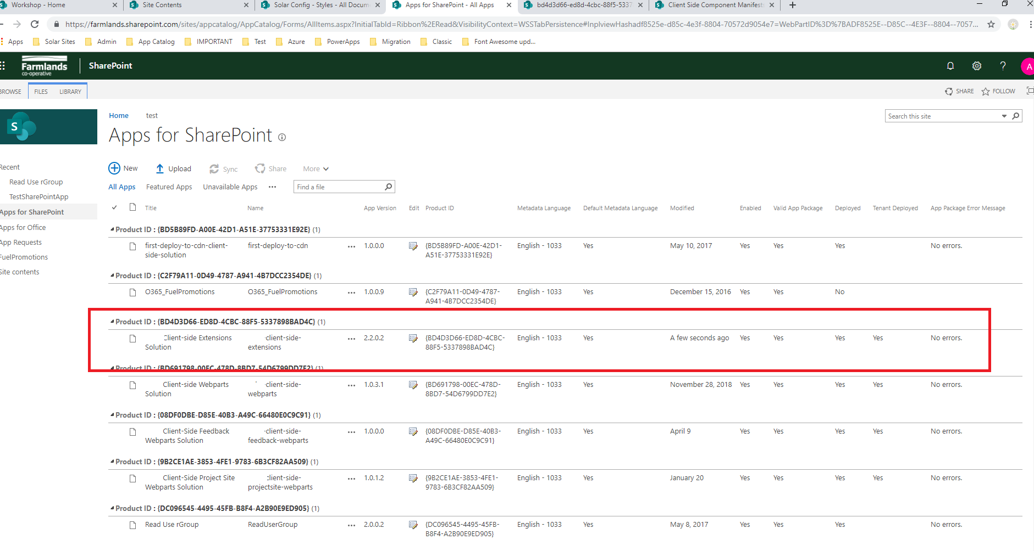Viewport: 1034px width, 551px height.
Task: Open Site contents in left navigation
Action: pos(20,272)
